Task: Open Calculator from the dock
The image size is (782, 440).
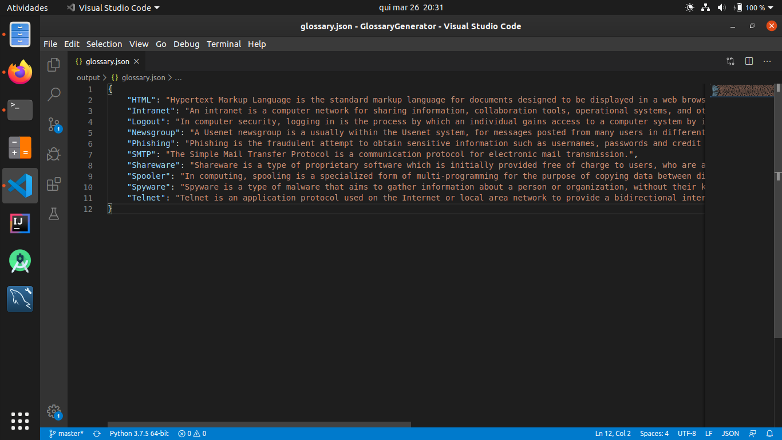Action: [20, 148]
